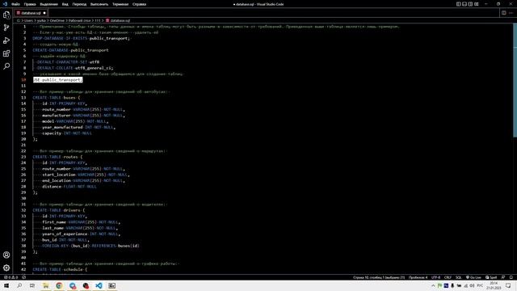Viewport: 517px width, 291px height.
Task: Click the OneDrive breadcrumb segment
Action: [57, 20]
